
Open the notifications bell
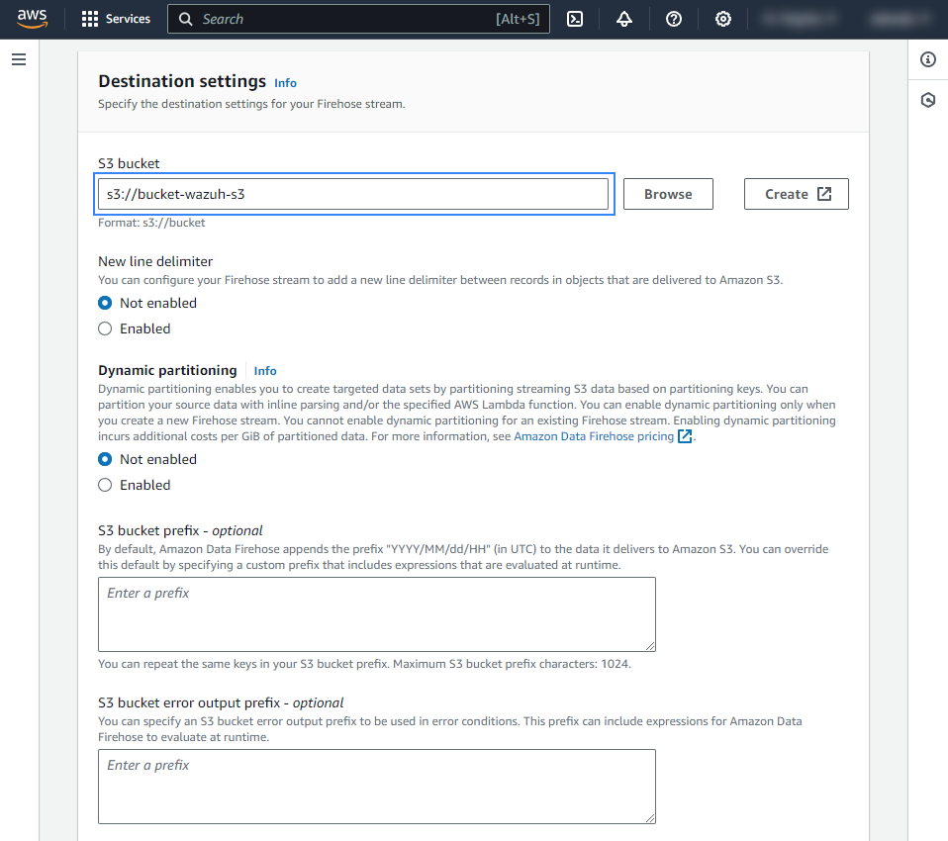click(x=624, y=19)
